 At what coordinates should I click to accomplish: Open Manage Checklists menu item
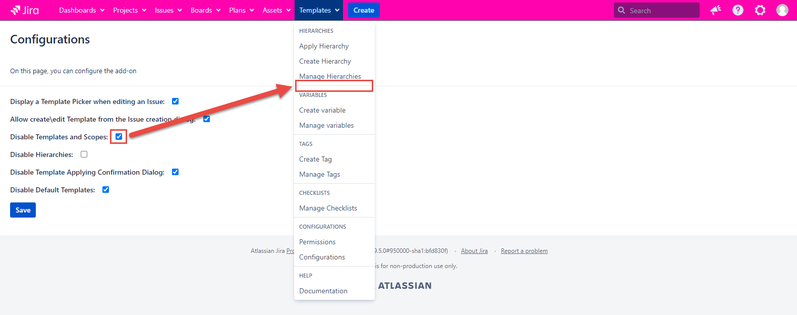(328, 208)
